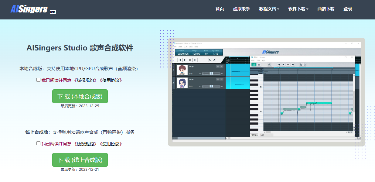Image resolution: width=375 pixels, height=182 pixels.
Task: Jump to start in the main editor transport
Action: (x=180, y=60)
